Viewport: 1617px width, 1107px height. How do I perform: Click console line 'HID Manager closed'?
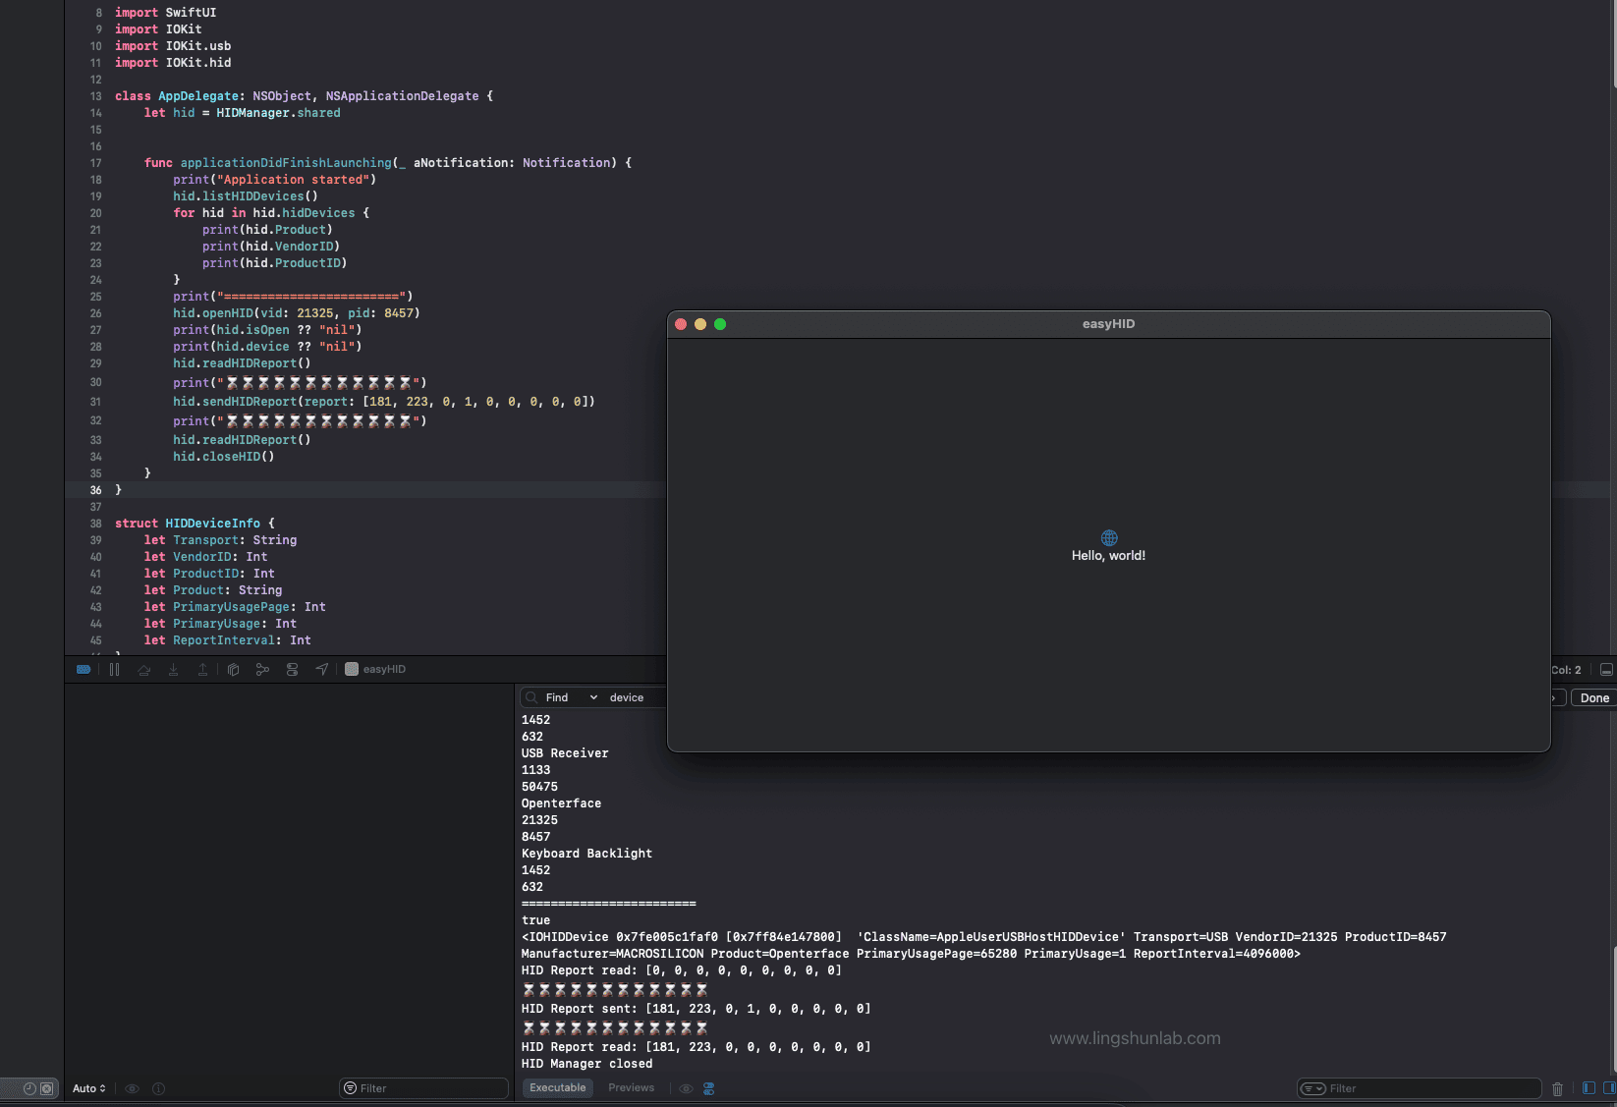[x=586, y=1064]
